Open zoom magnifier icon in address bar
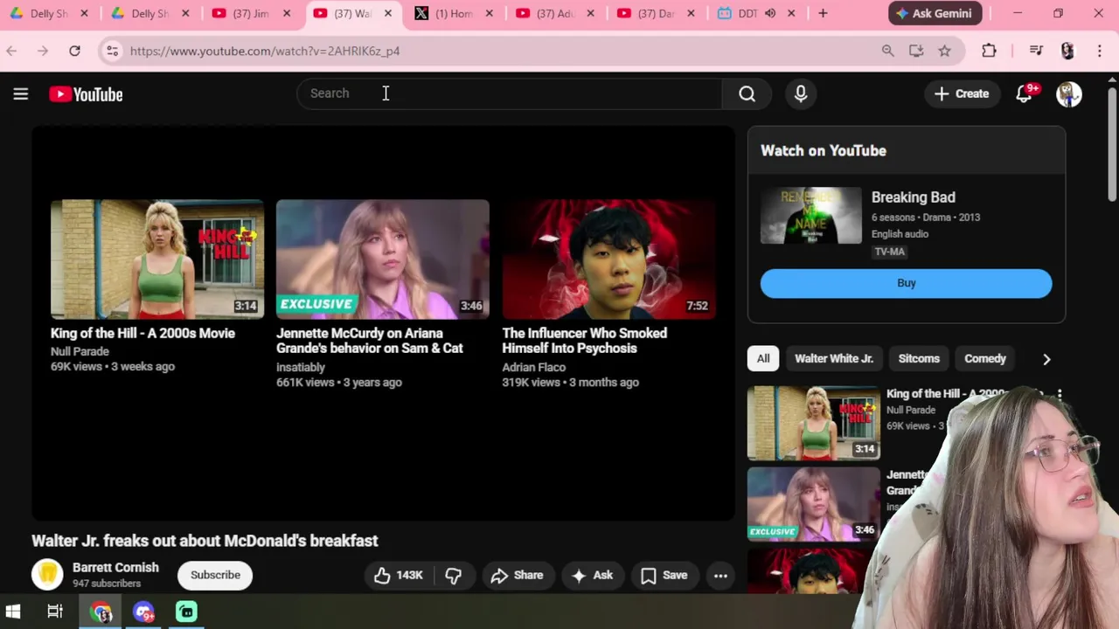The width and height of the screenshot is (1119, 629). (x=887, y=51)
